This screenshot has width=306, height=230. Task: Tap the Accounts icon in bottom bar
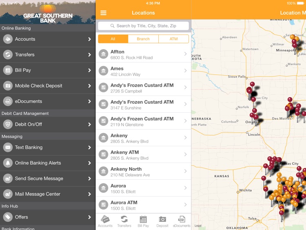click(x=105, y=219)
